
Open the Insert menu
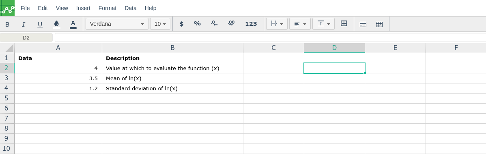click(x=83, y=8)
